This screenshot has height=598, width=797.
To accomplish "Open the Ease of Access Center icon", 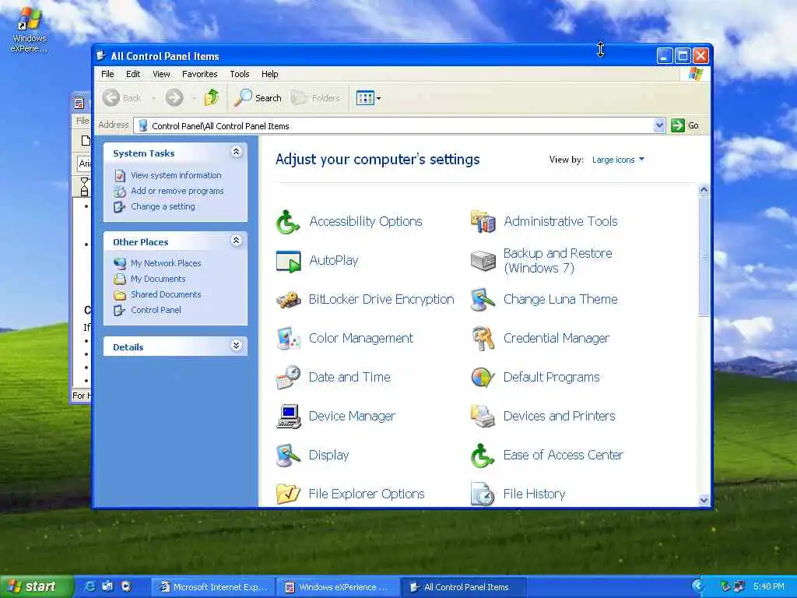I will pyautogui.click(x=483, y=455).
